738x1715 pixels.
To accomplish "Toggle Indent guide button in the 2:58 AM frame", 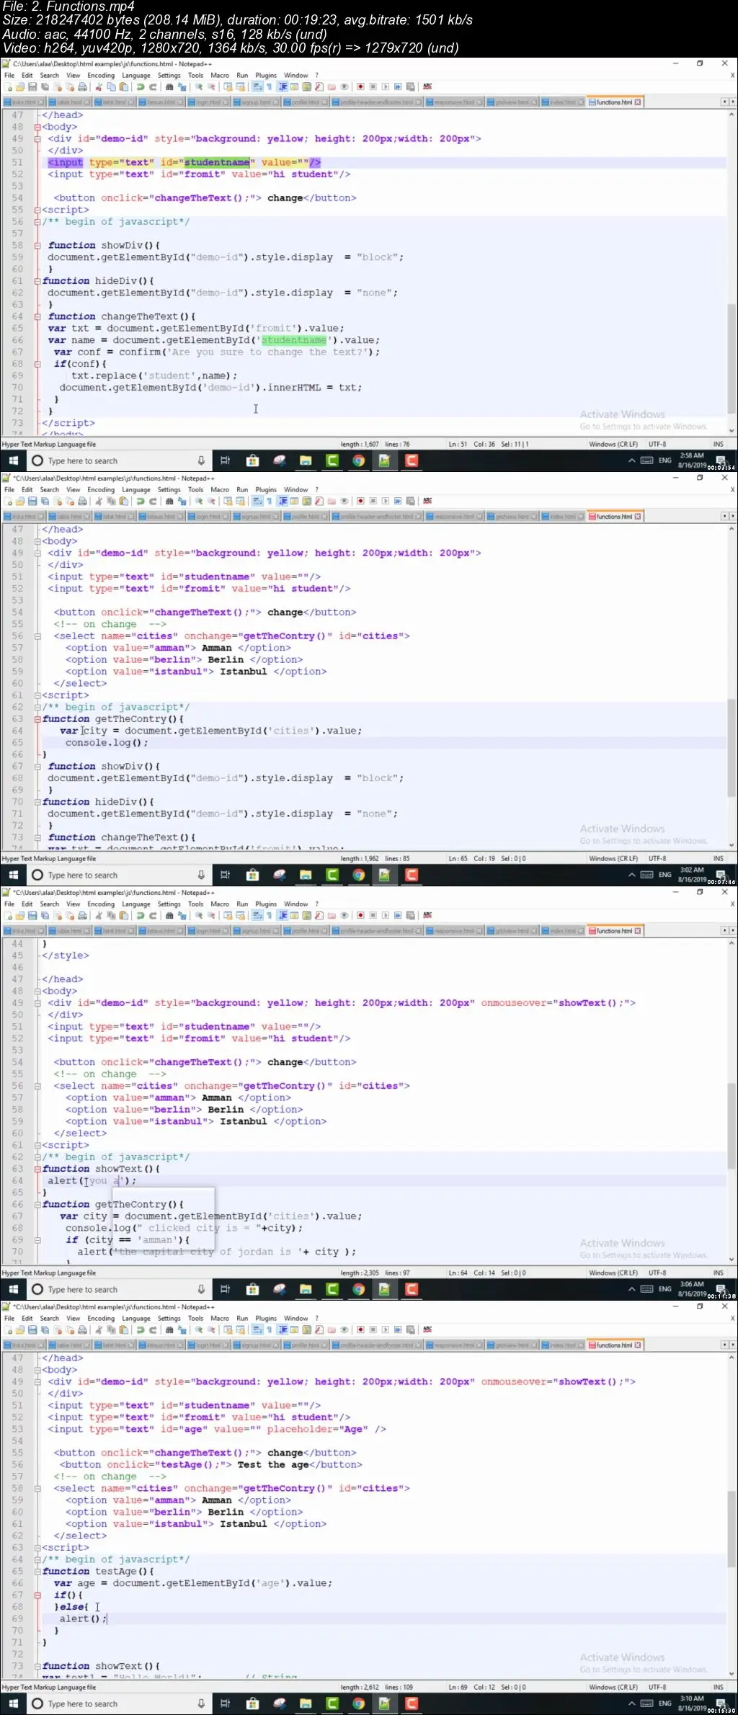I will click(283, 86).
